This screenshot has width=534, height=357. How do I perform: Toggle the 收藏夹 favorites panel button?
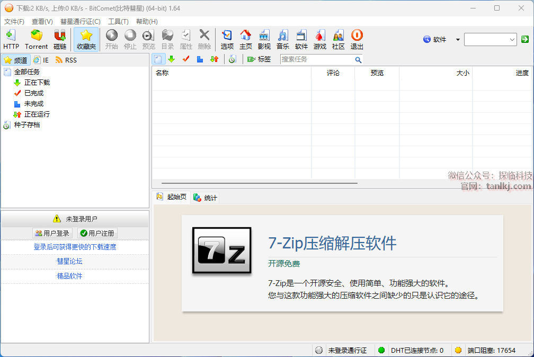[86, 40]
